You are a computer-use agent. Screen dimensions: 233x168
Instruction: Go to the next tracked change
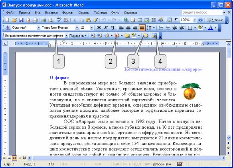point(100,35)
